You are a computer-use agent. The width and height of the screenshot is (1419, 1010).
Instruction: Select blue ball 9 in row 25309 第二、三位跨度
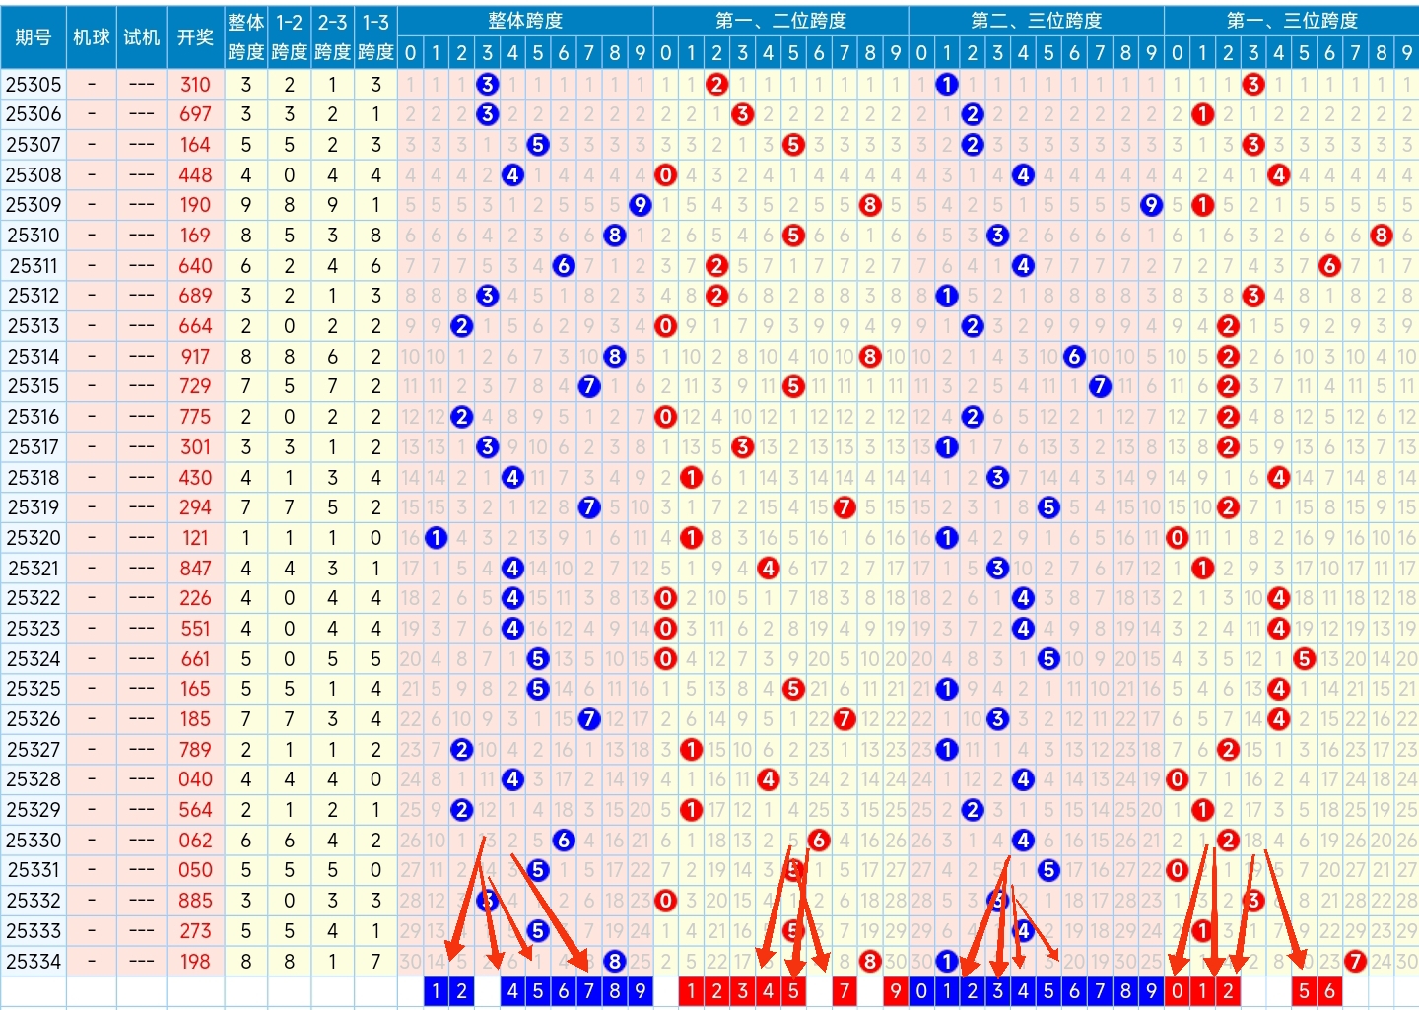point(1151,205)
